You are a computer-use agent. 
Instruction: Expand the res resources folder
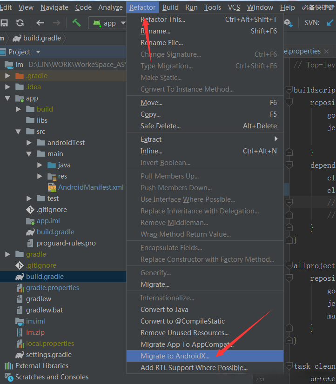[x=40, y=176]
